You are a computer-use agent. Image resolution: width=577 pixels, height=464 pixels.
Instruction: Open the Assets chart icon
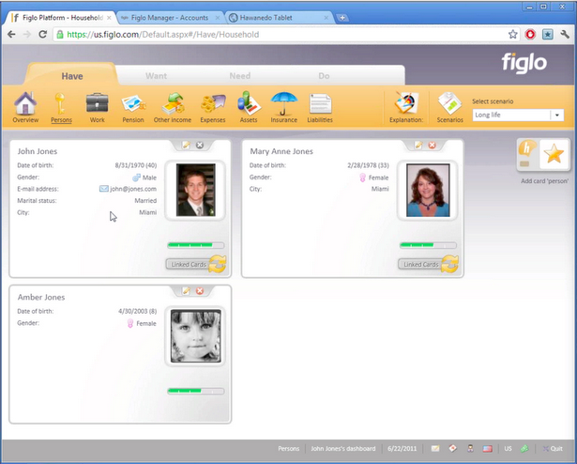point(249,107)
